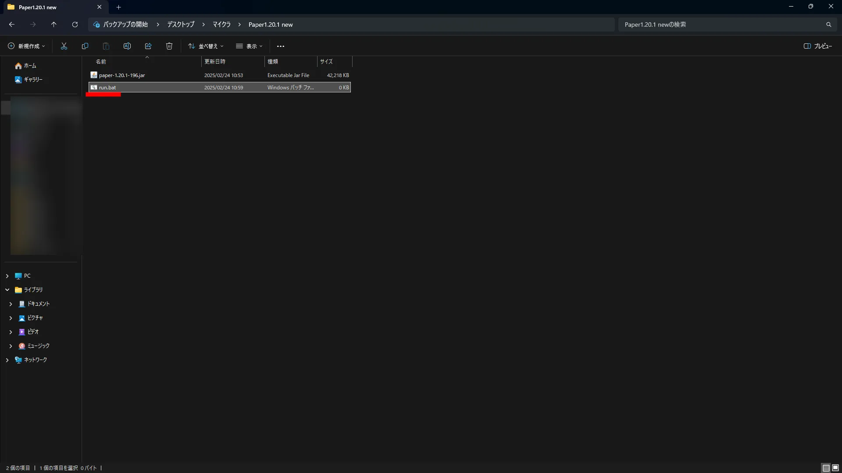
Task: Expand the ネットワーク tree node
Action: coord(7,360)
